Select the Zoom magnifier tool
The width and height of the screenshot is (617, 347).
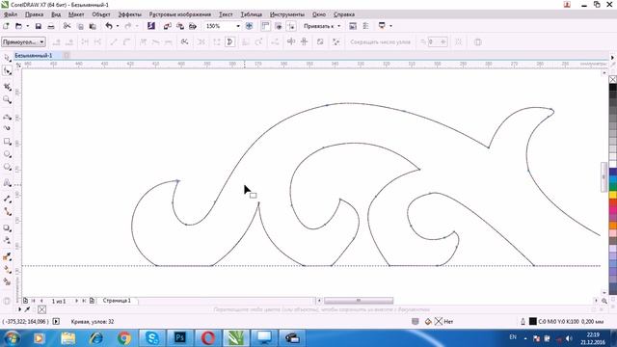7,99
